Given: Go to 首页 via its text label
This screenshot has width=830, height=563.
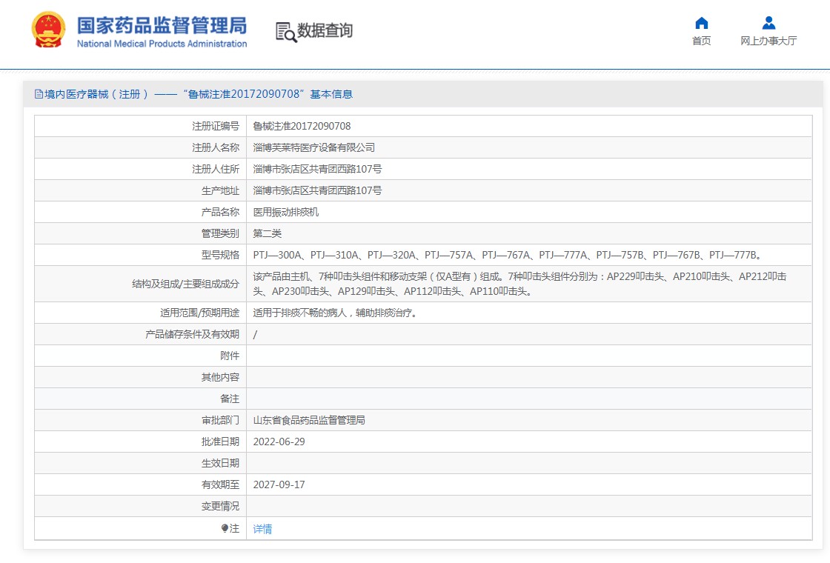Looking at the screenshot, I should pos(701,41).
